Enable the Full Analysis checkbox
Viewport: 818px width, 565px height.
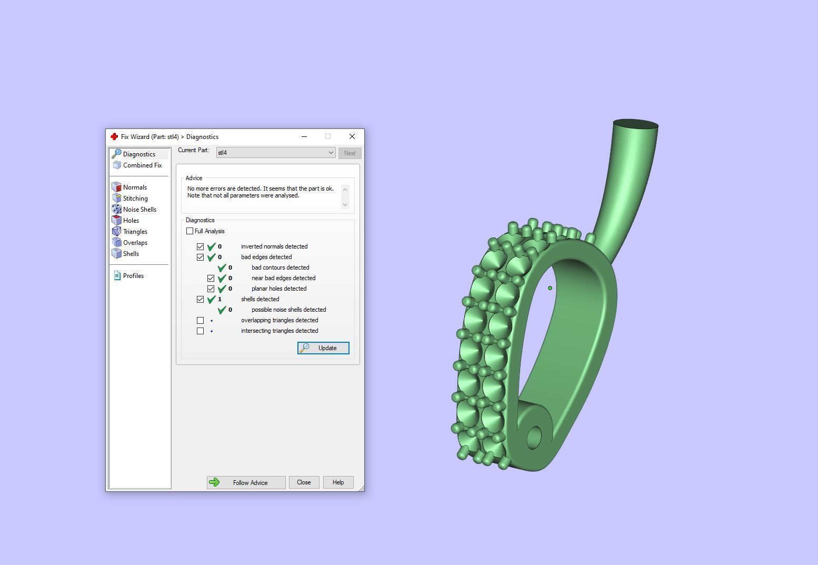coord(189,231)
